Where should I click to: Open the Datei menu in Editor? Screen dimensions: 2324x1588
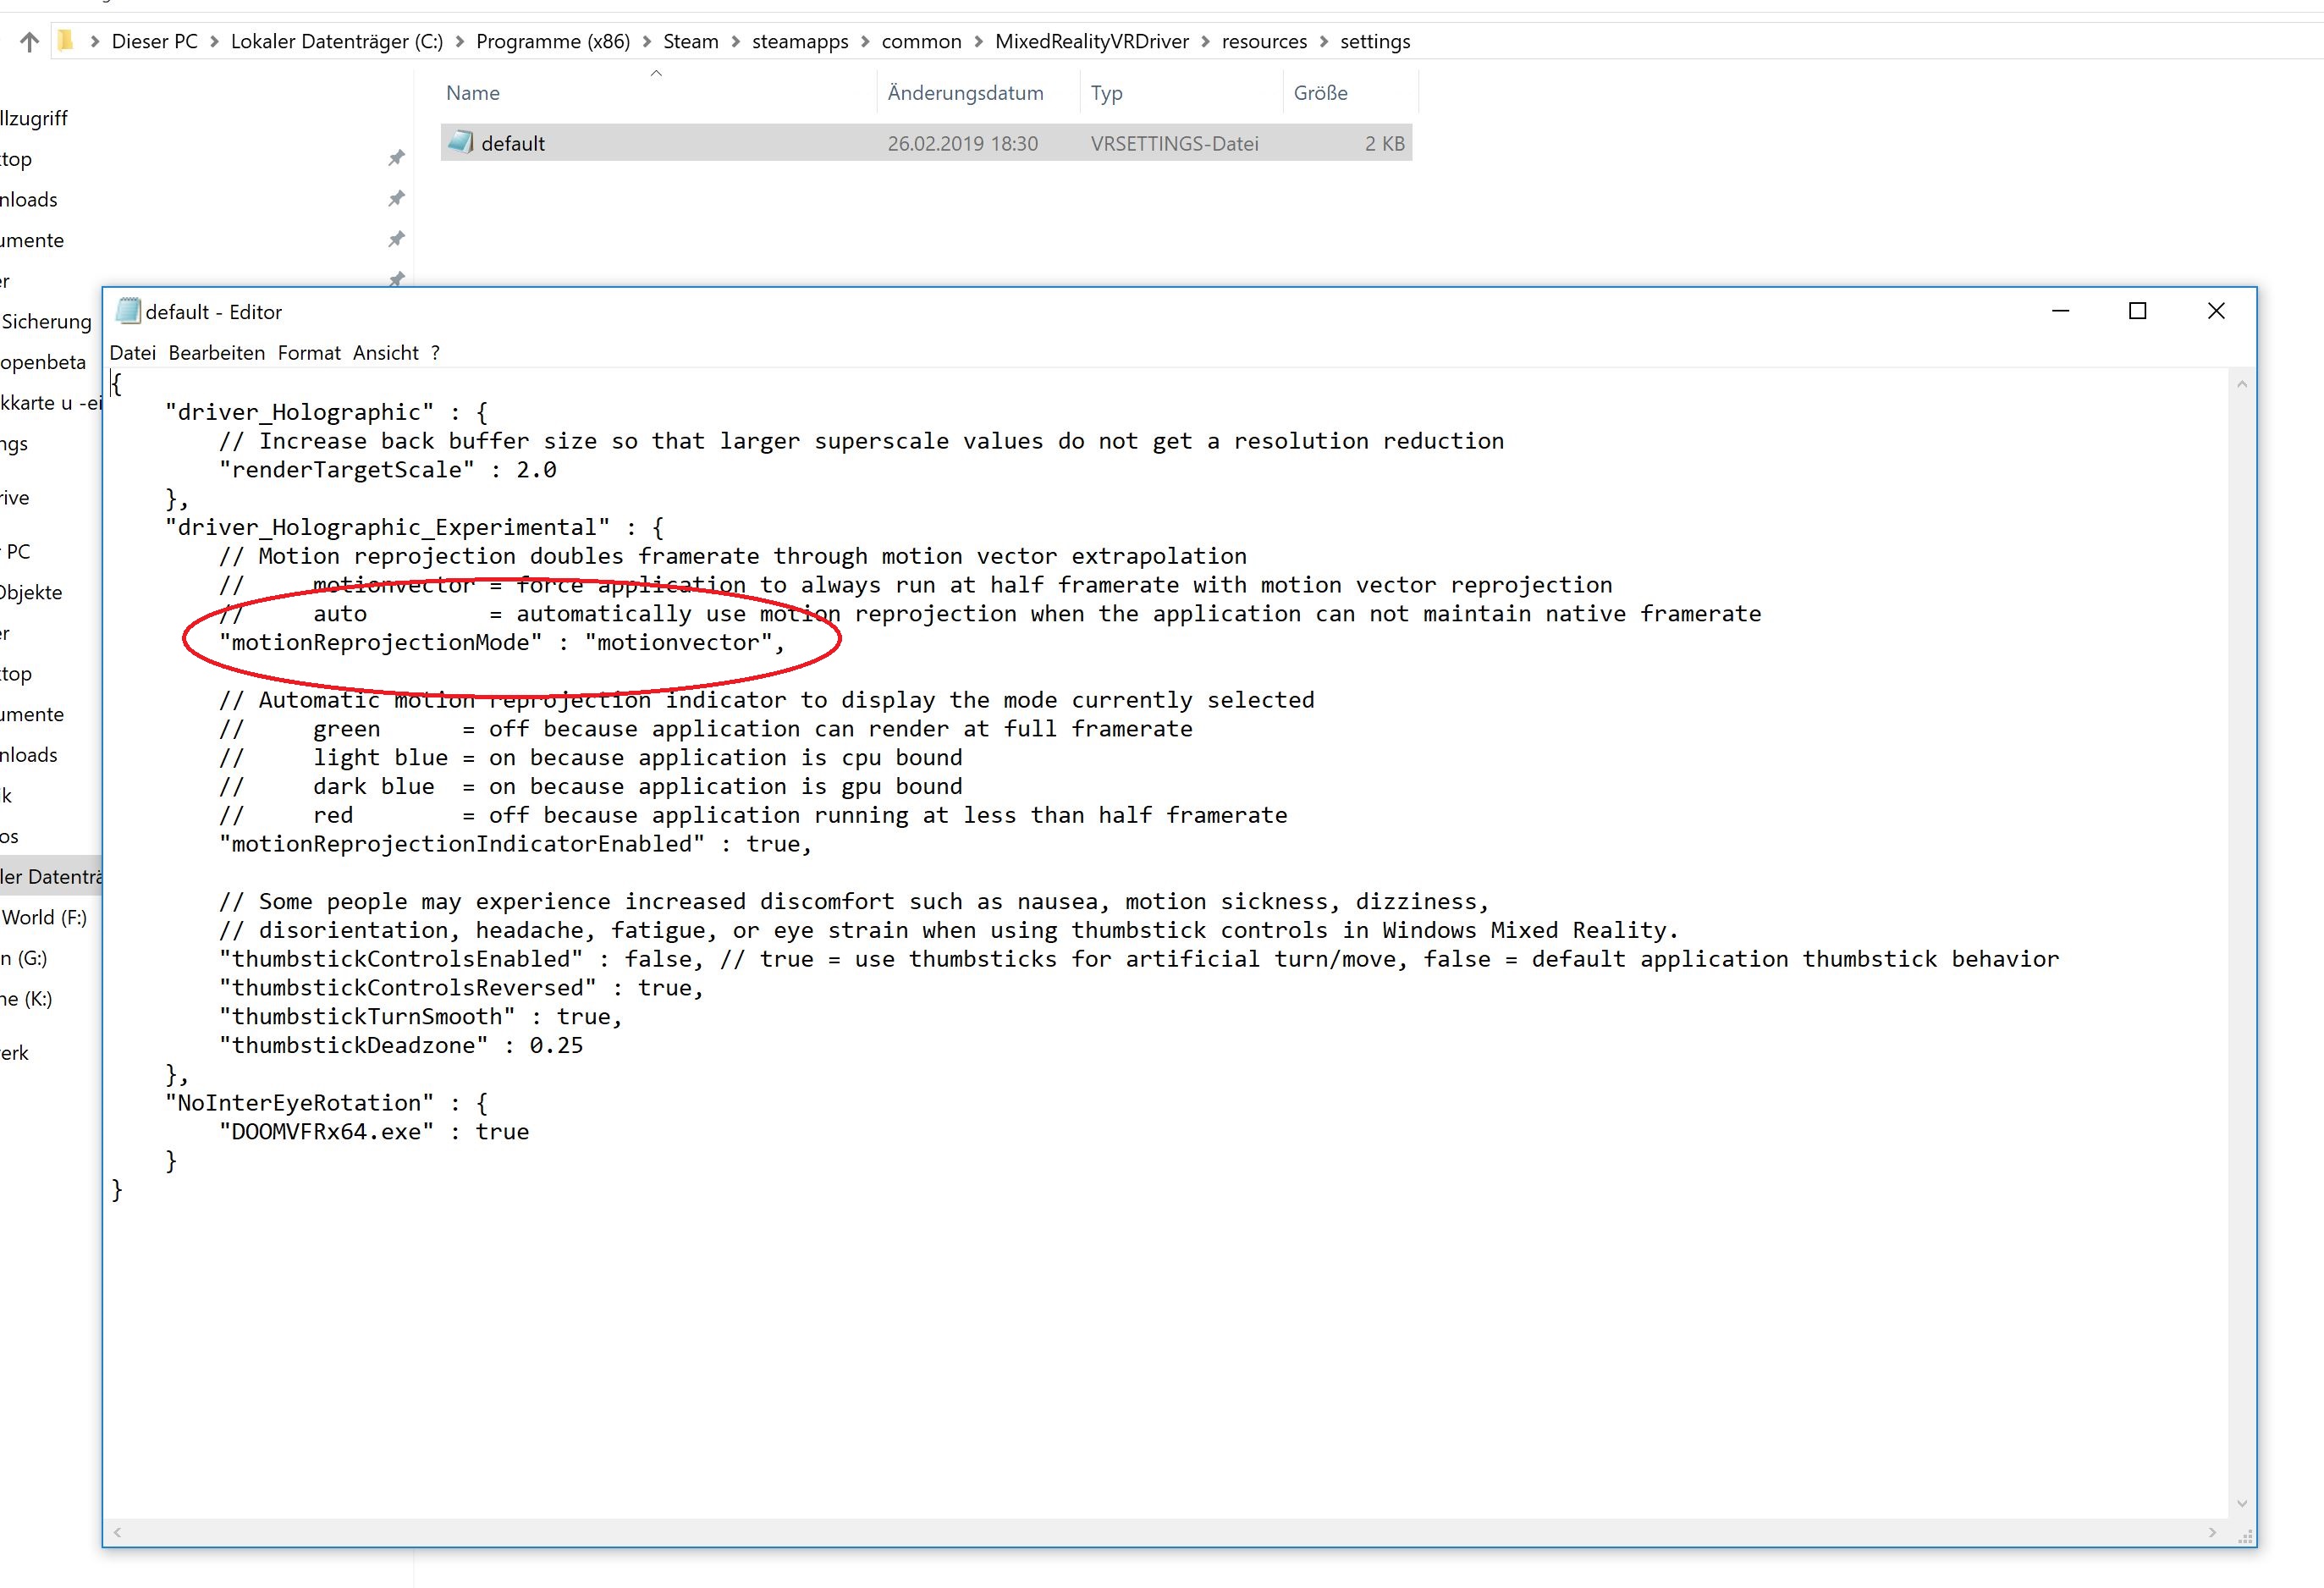pos(133,353)
